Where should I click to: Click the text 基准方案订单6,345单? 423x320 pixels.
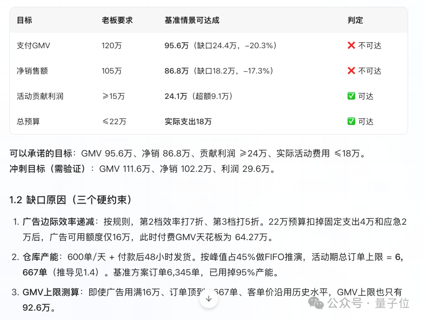(x=156, y=273)
